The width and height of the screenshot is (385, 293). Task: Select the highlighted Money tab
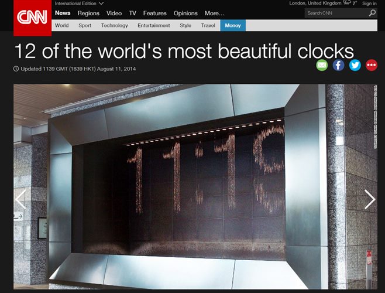(233, 25)
